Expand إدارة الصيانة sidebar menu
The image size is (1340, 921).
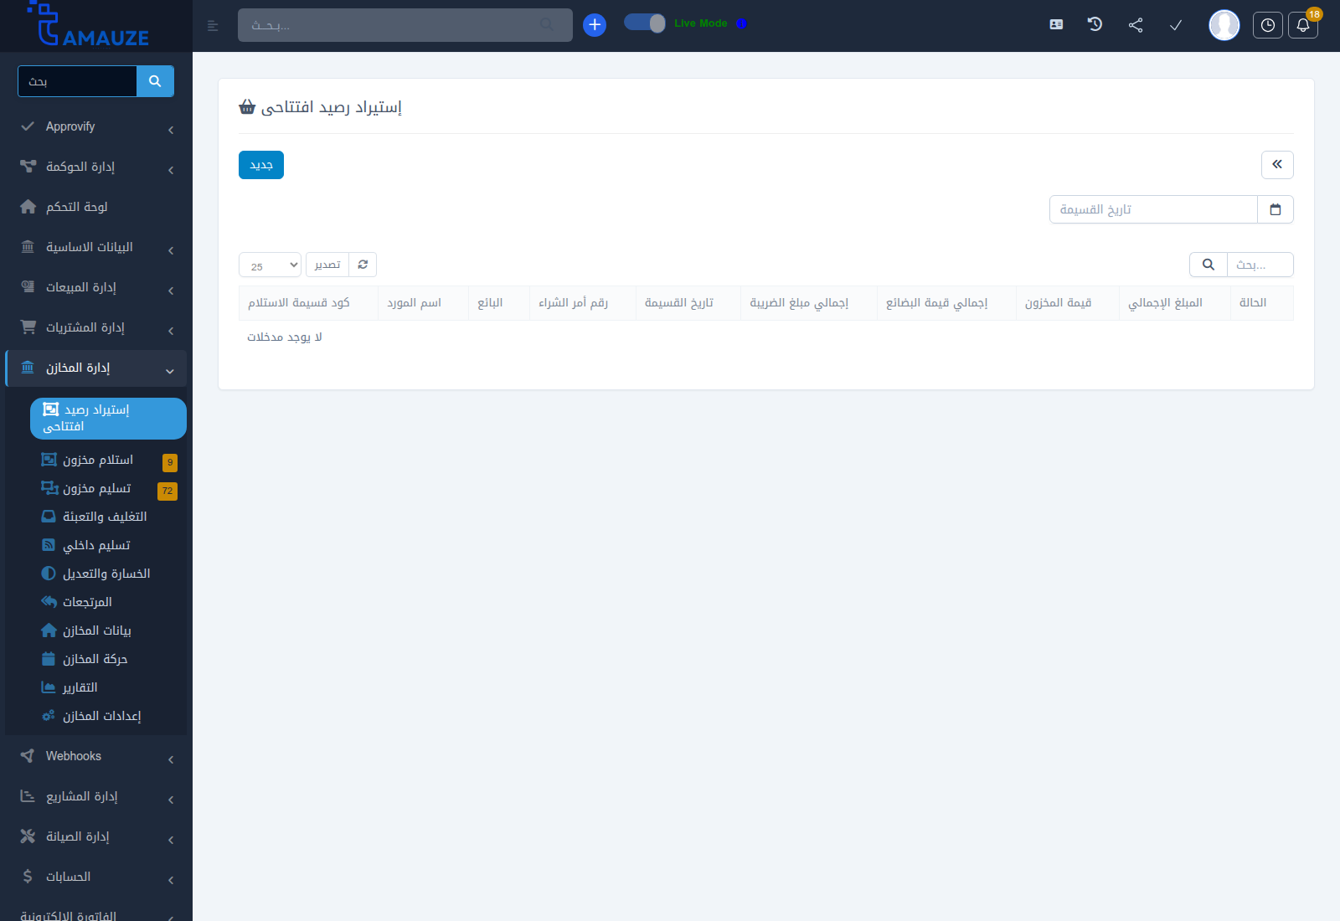[x=96, y=837]
